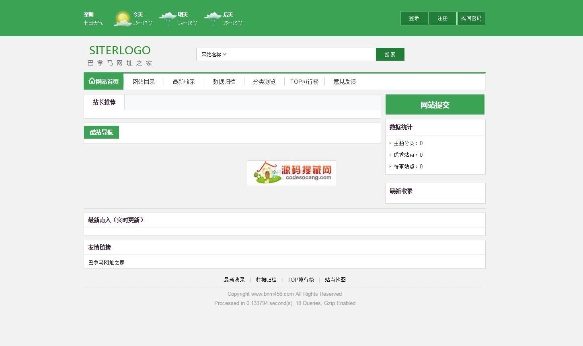Screen dimensions: 583x346
Task: Click the 友情链接 heading
Action: 99,247
